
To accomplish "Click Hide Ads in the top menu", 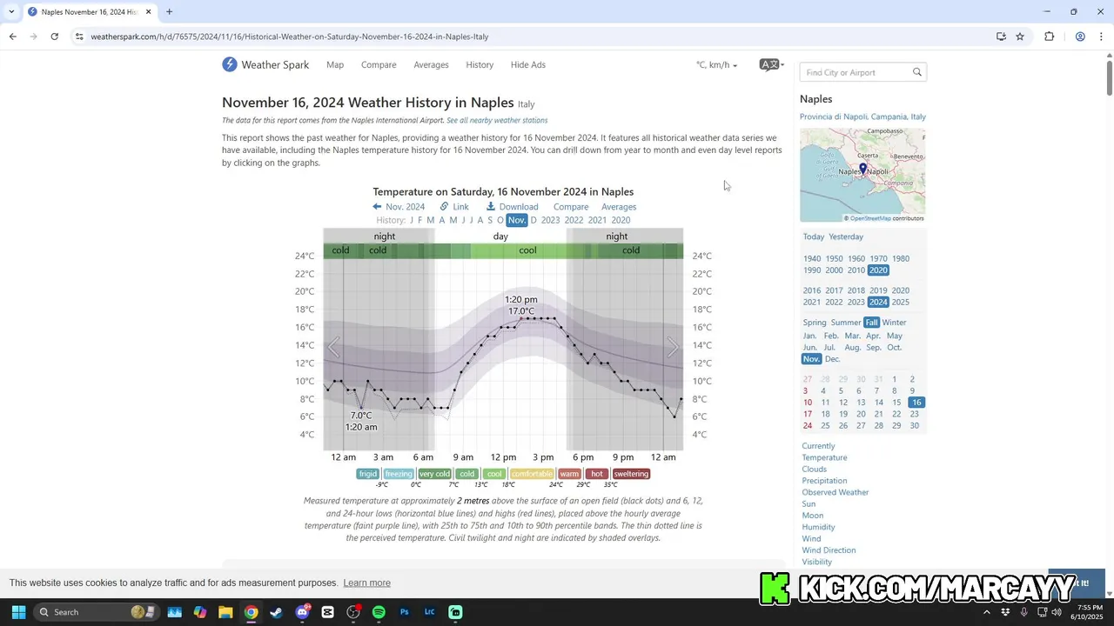I will (527, 65).
